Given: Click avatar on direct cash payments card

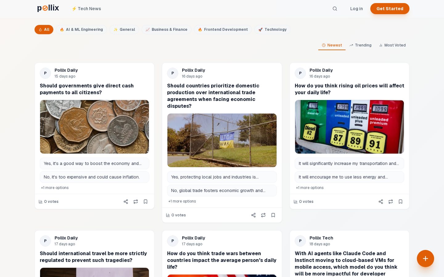Looking at the screenshot, I should coord(45,73).
